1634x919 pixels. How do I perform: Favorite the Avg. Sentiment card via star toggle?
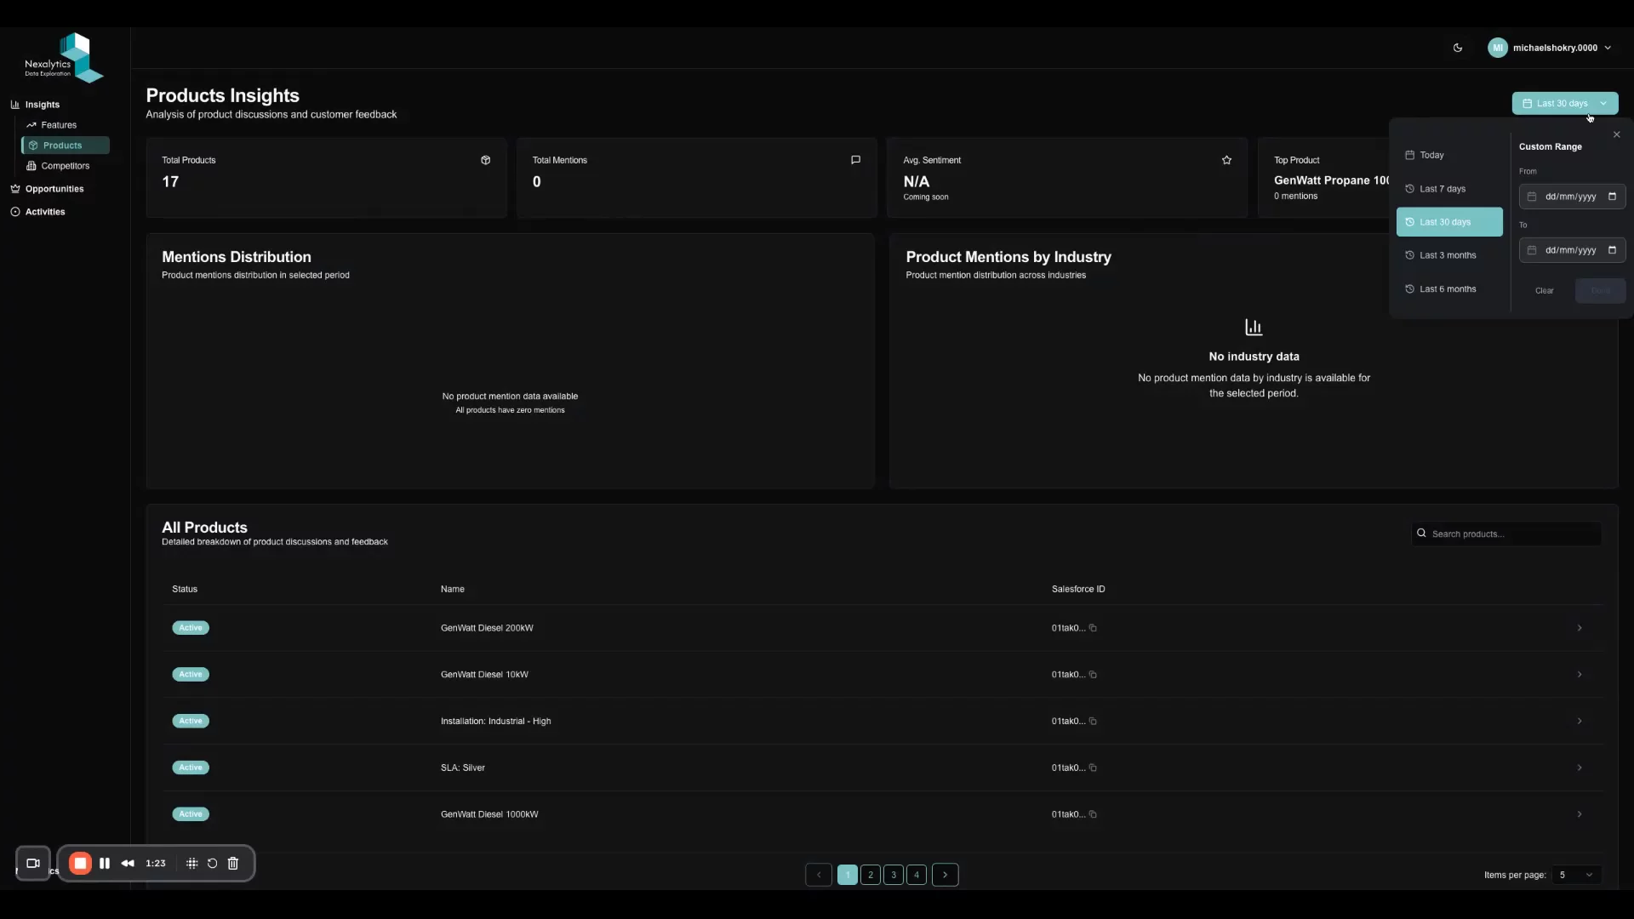pos(1226,160)
